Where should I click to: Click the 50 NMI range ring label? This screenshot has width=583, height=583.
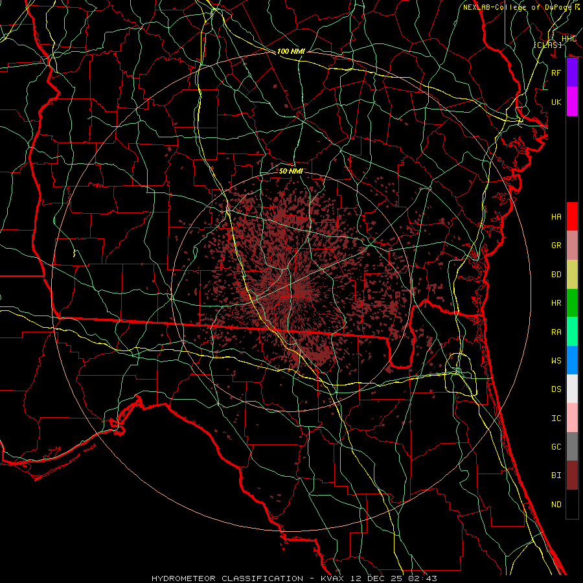[291, 171]
